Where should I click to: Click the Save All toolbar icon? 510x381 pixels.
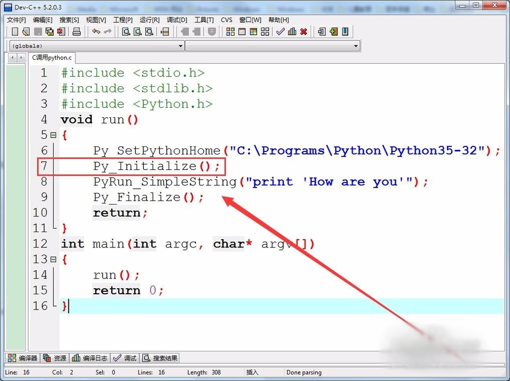click(x=49, y=32)
